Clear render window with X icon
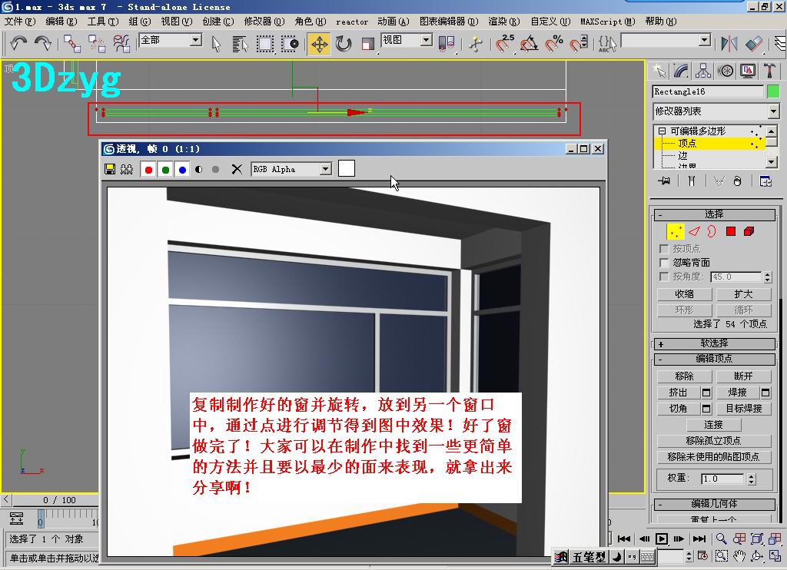The height and width of the screenshot is (570, 787). 237,169
